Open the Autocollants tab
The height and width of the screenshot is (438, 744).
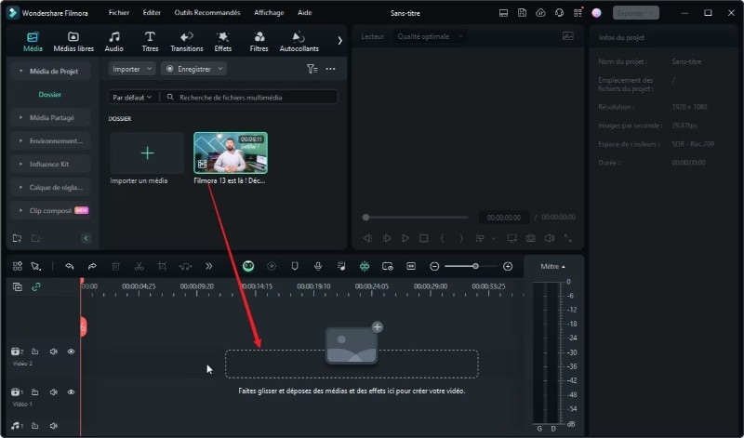(299, 42)
